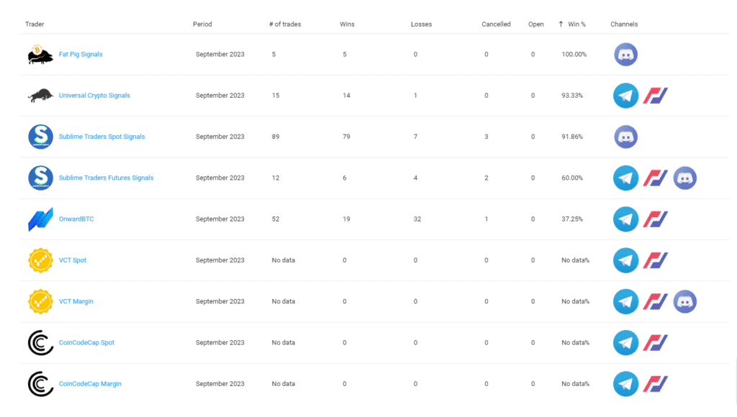Open the OnwardBTC trader link
Image resolution: width=737 pixels, height=417 pixels.
point(76,219)
